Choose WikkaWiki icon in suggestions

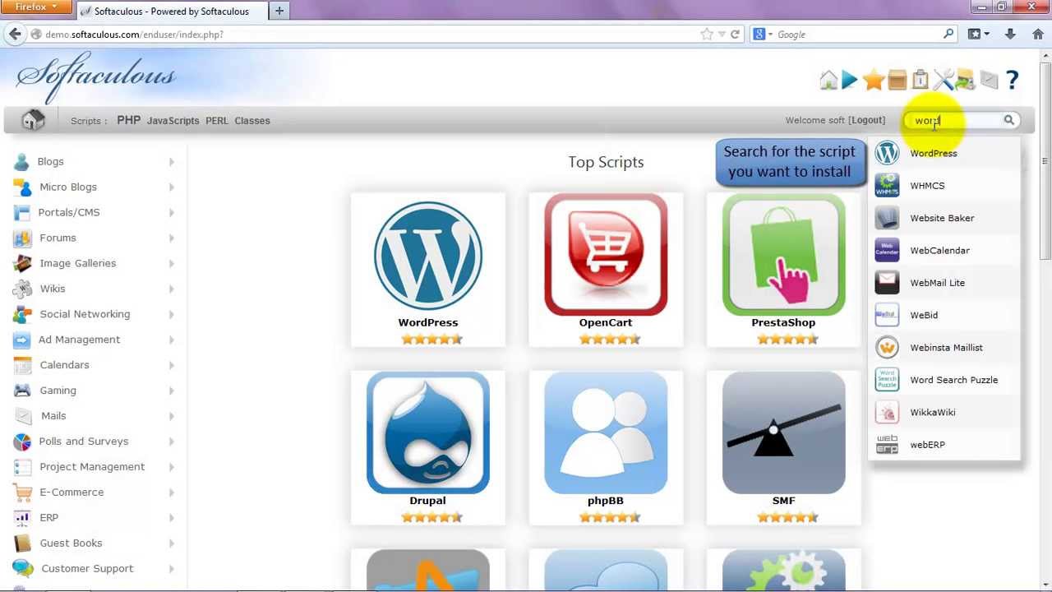coord(887,412)
